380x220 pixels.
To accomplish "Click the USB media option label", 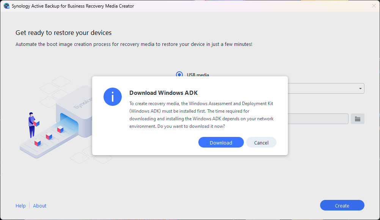I will [x=198, y=75].
